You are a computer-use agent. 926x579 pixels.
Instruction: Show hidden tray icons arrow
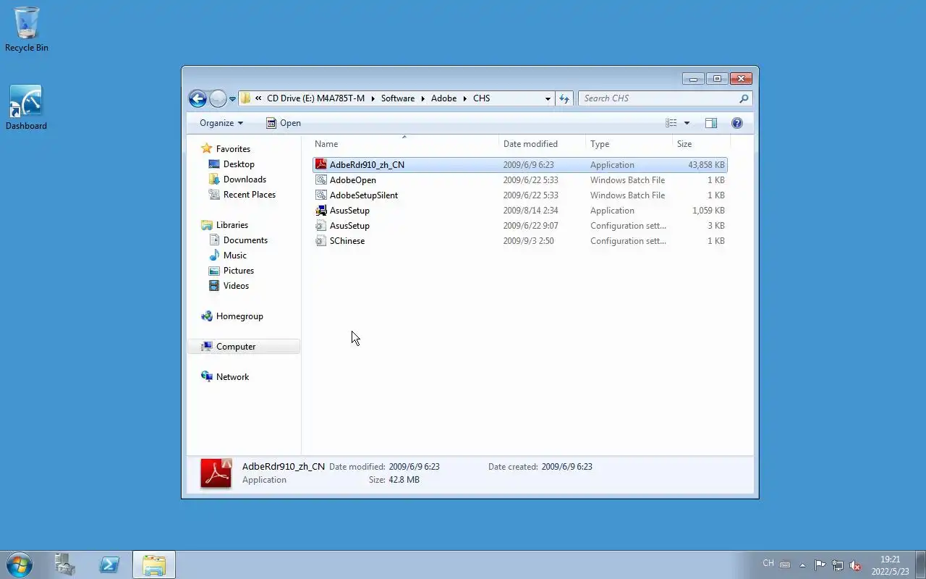point(802,565)
